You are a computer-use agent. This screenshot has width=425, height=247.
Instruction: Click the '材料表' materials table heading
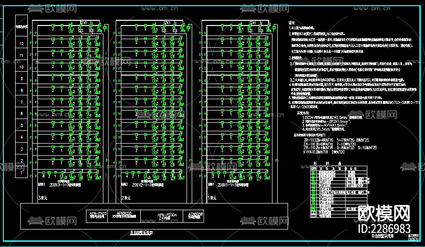327,163
